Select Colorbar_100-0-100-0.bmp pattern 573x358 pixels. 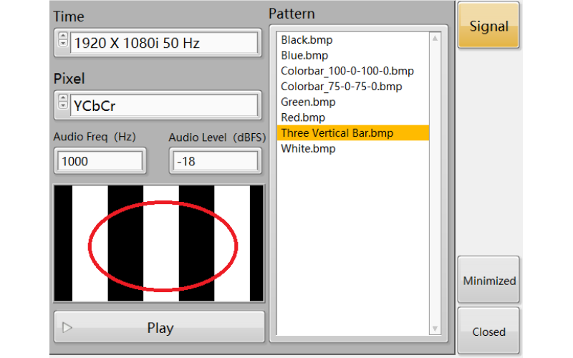point(347,71)
